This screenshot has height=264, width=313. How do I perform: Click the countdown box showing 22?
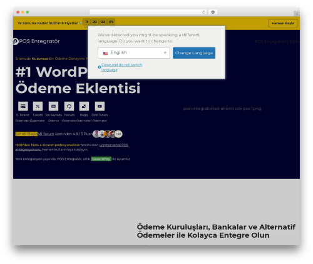[103, 22]
